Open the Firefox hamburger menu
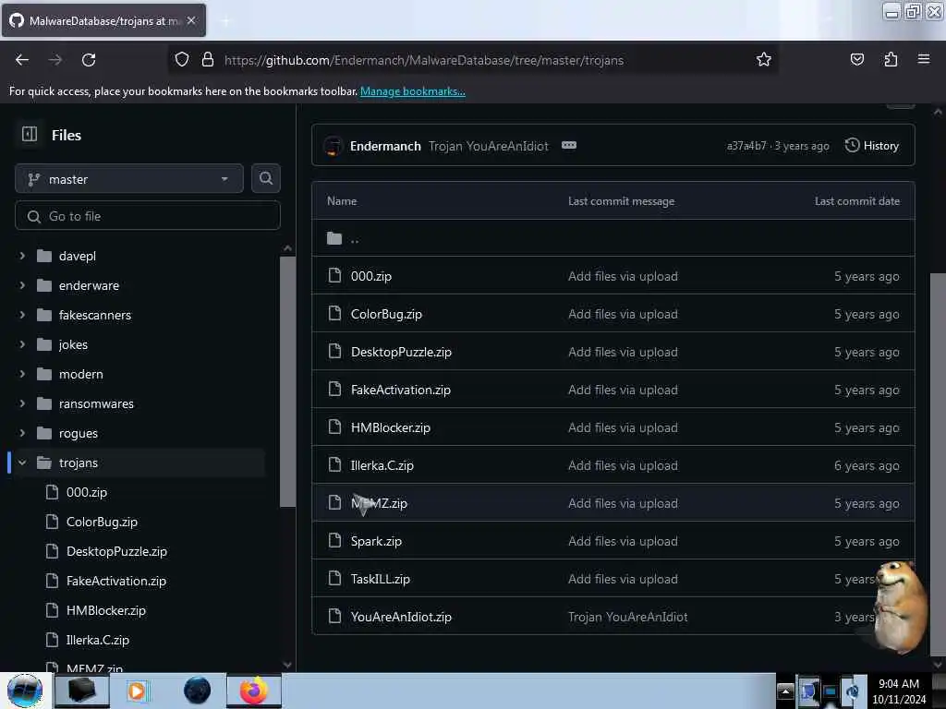Screen dimensions: 946x709 click(x=923, y=59)
